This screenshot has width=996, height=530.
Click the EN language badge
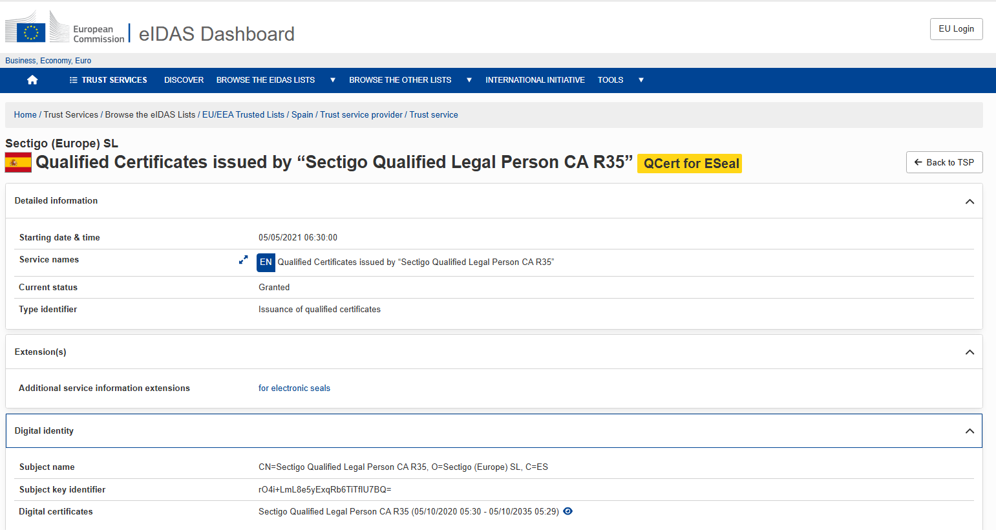(266, 262)
